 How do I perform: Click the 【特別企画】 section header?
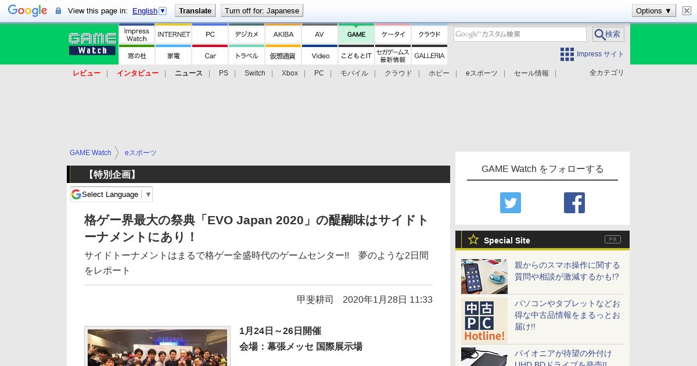pyautogui.click(x=258, y=174)
